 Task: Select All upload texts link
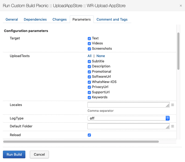point(90,56)
